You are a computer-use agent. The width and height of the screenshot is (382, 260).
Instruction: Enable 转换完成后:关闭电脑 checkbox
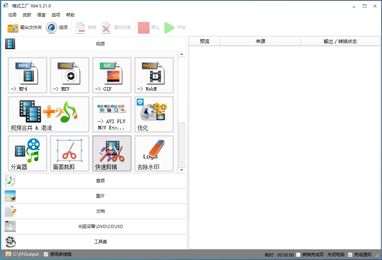[298, 255]
